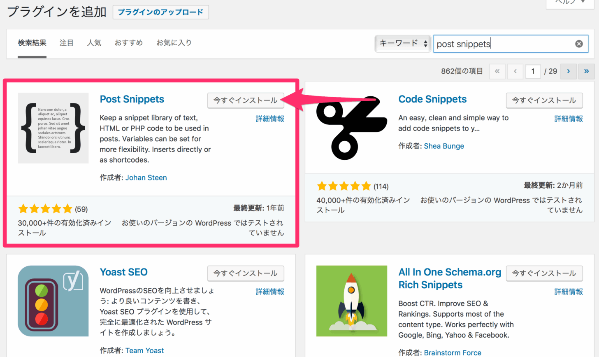The width and height of the screenshot is (599, 357).
Task: Install Post Snippets now
Action: pos(246,100)
